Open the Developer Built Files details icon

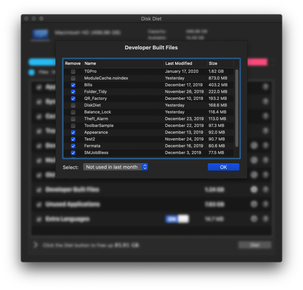(x=254, y=189)
